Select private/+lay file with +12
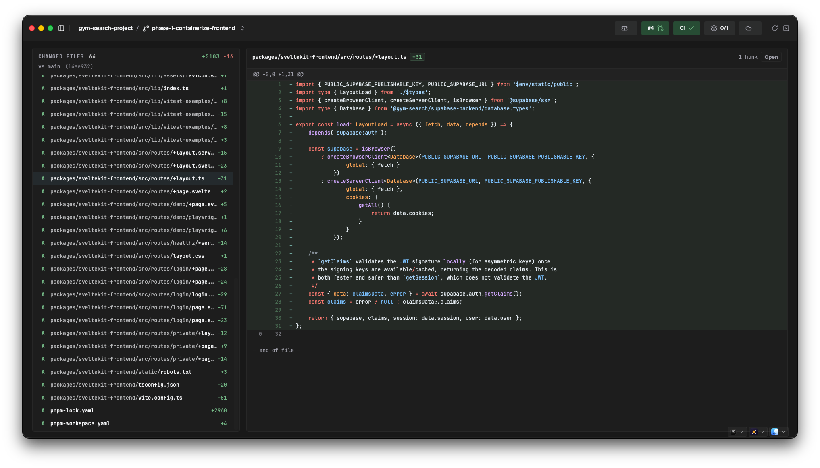 tap(133, 333)
